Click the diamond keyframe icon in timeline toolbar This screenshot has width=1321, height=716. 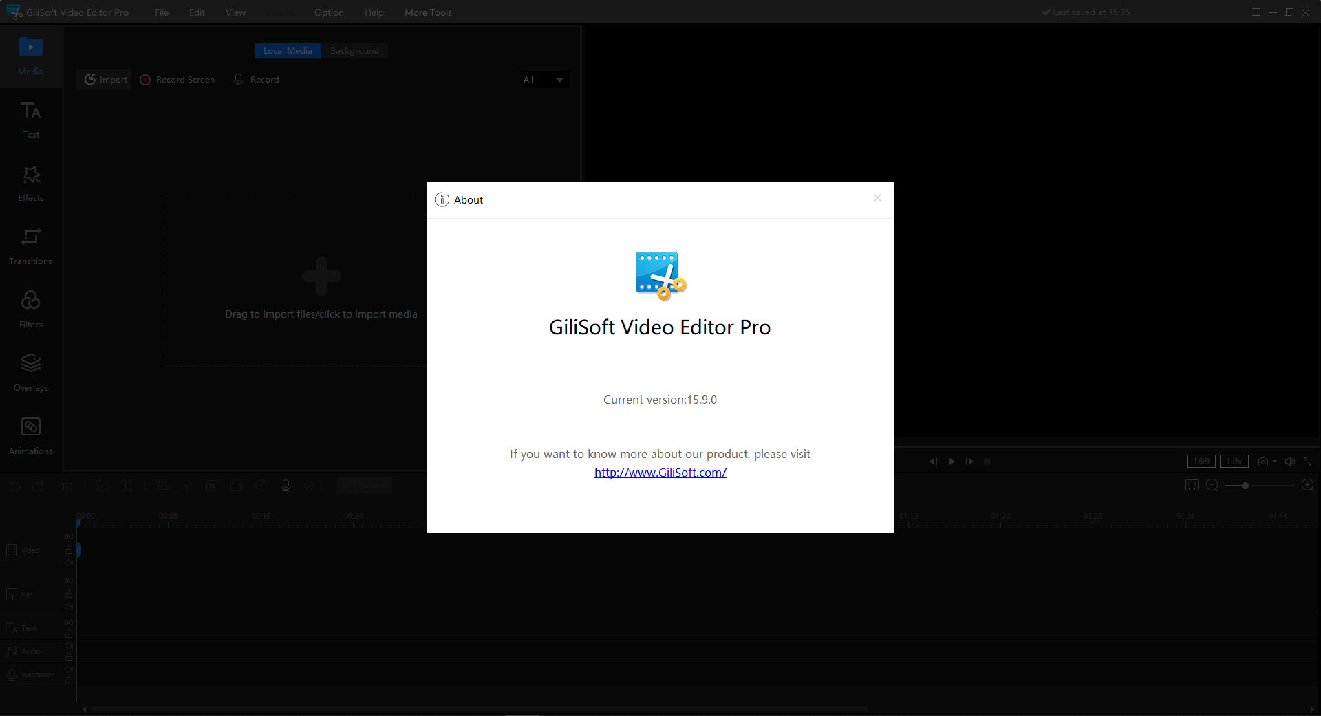click(x=310, y=486)
